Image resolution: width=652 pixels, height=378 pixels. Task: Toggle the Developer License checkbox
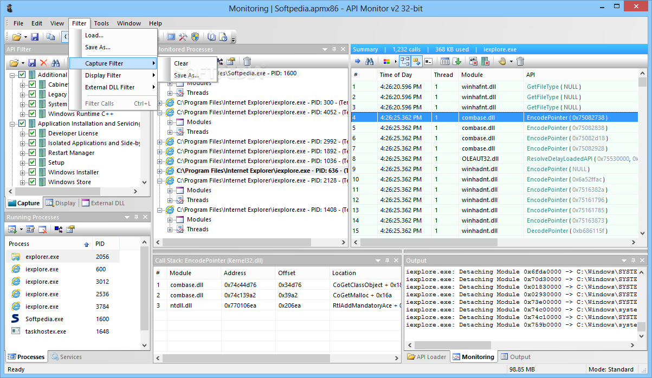(x=32, y=133)
